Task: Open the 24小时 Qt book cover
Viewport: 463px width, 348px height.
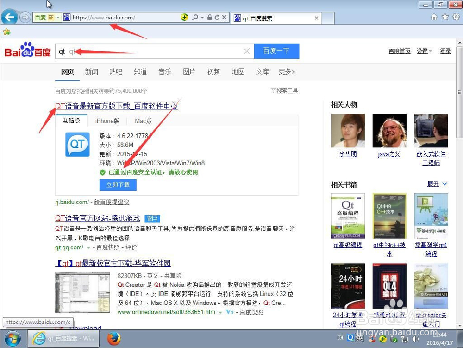Action: [348, 286]
